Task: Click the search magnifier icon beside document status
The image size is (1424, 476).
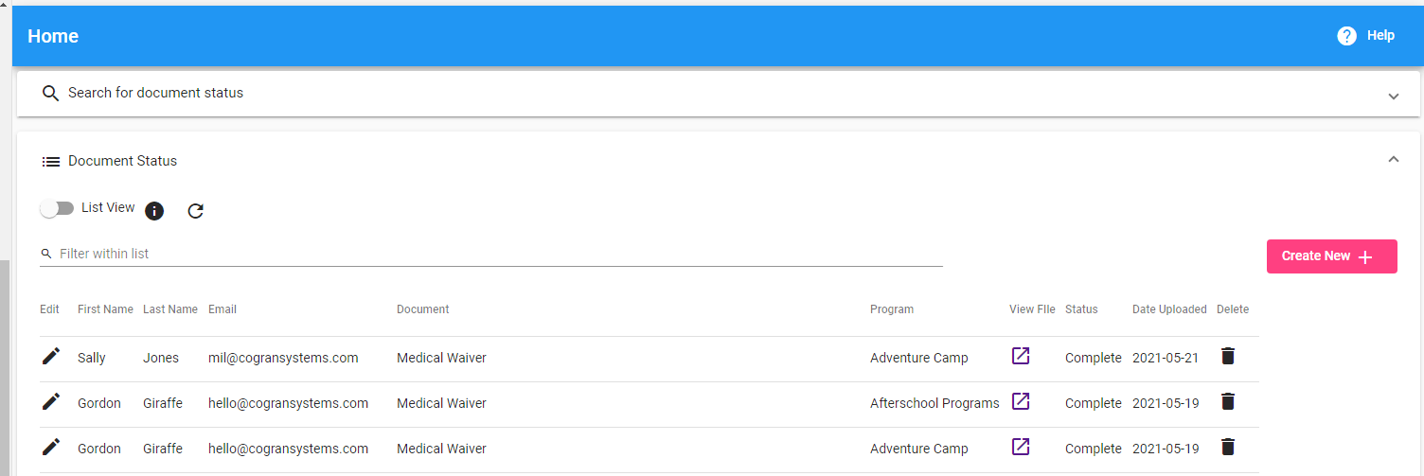Action: tap(51, 94)
